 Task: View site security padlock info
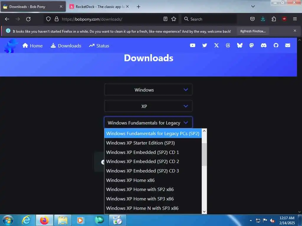click(x=56, y=19)
